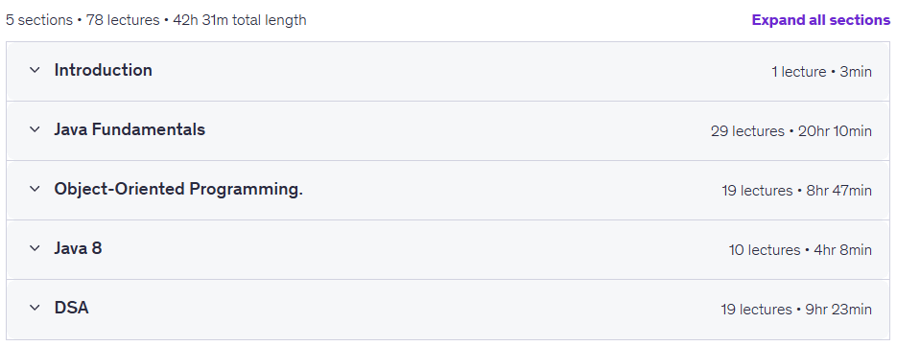
Task: Click the 1 lecture • 3min label
Action: 821,72
